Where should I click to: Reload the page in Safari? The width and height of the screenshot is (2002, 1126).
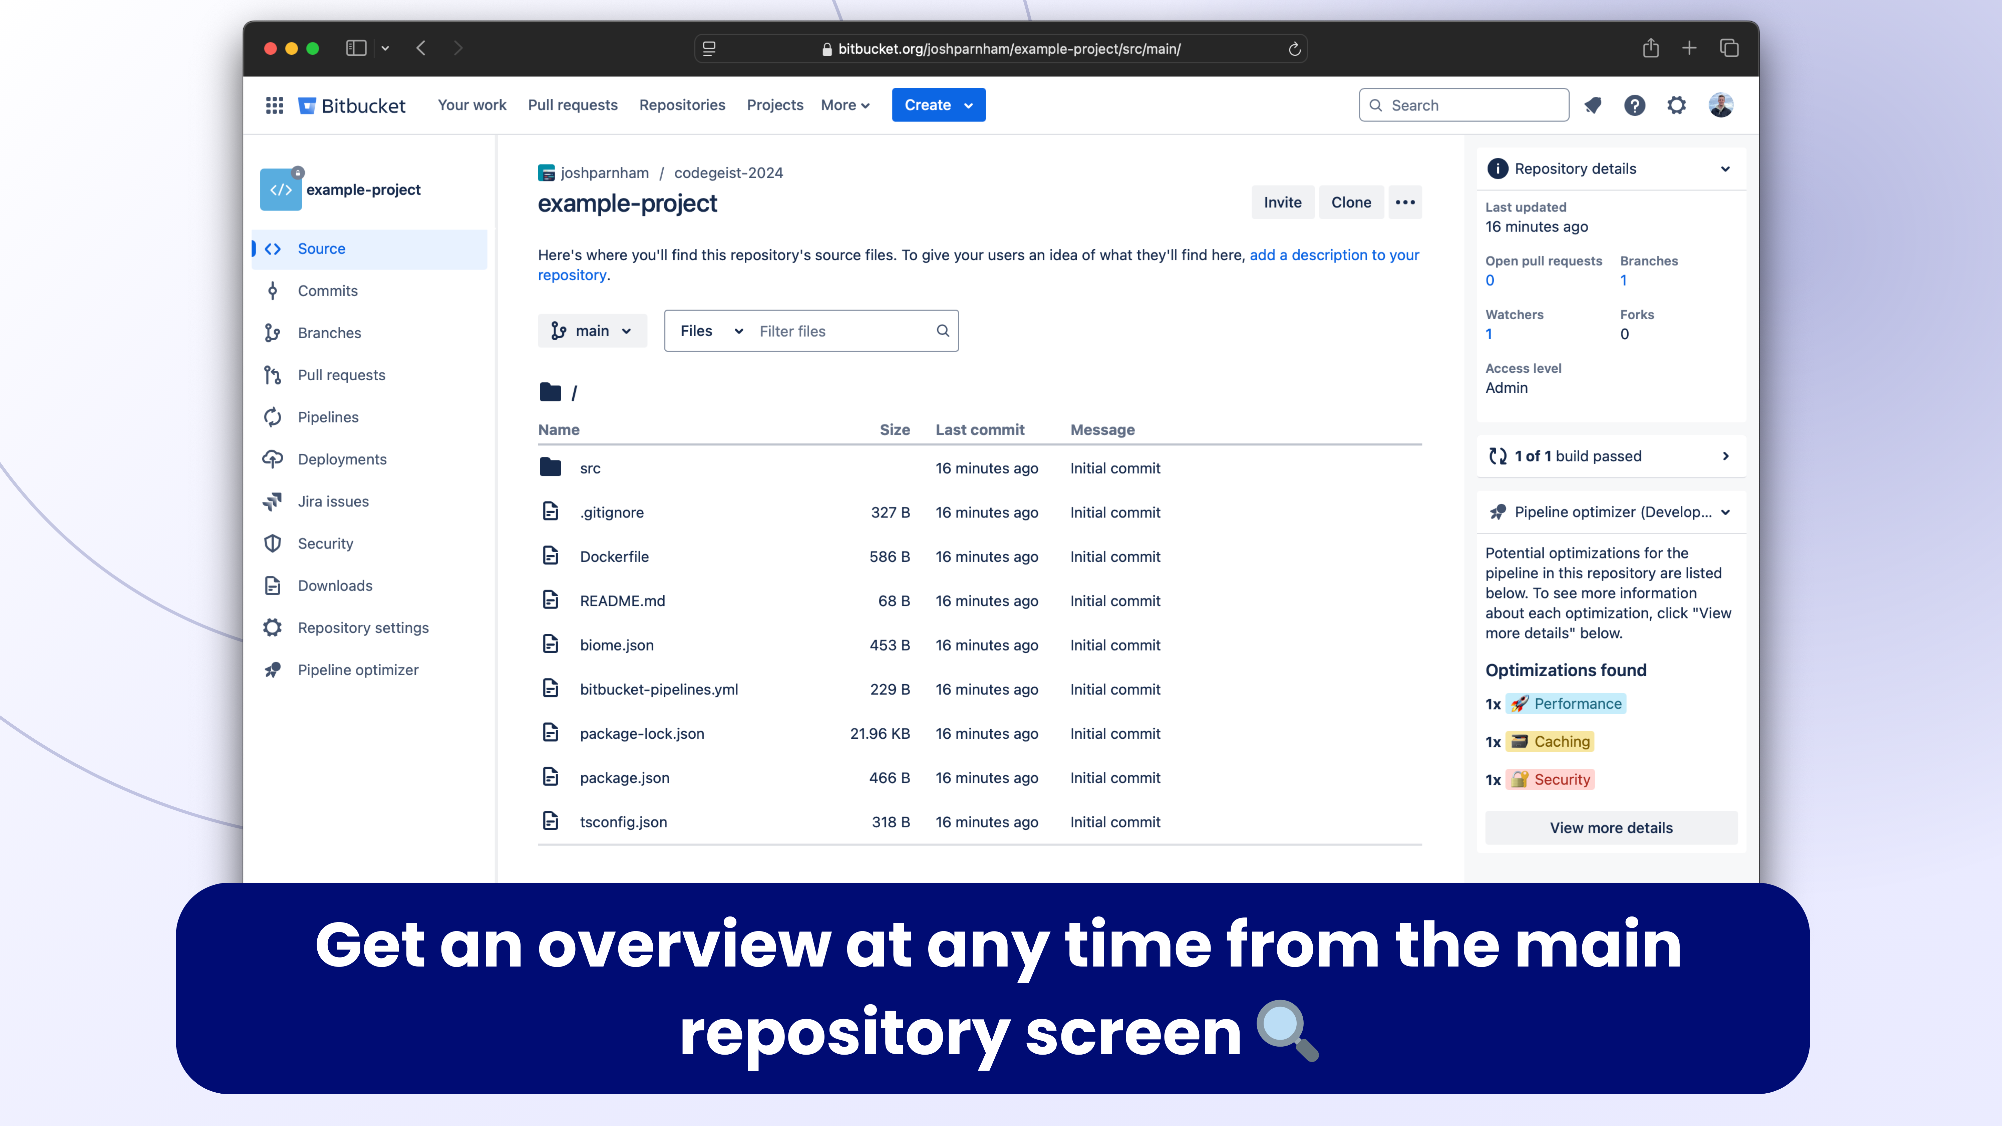point(1294,49)
